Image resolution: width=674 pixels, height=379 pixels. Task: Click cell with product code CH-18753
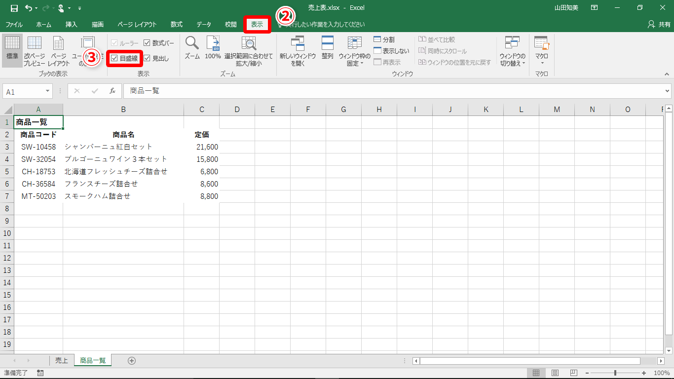coord(38,172)
